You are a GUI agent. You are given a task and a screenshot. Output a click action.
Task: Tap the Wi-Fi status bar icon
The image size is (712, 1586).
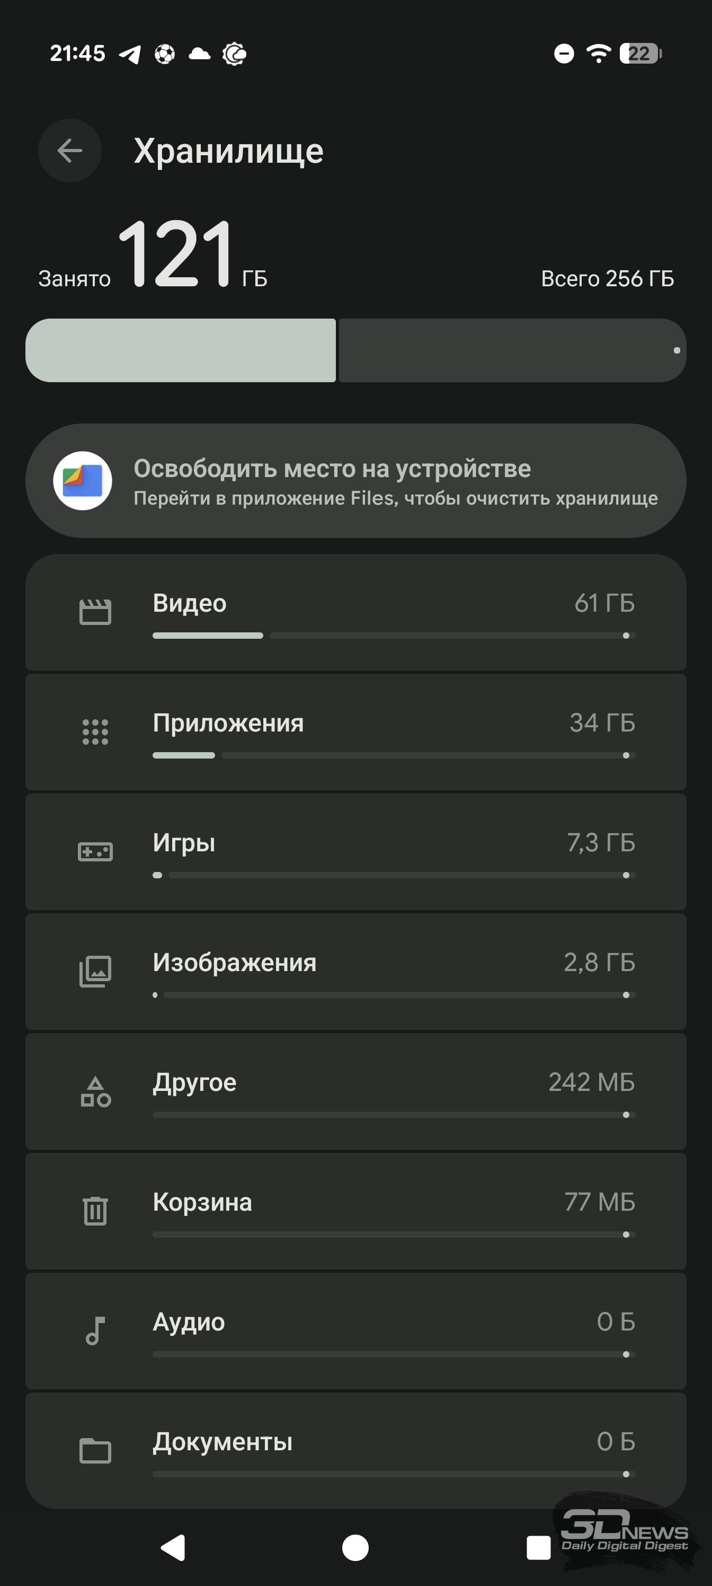598,54
